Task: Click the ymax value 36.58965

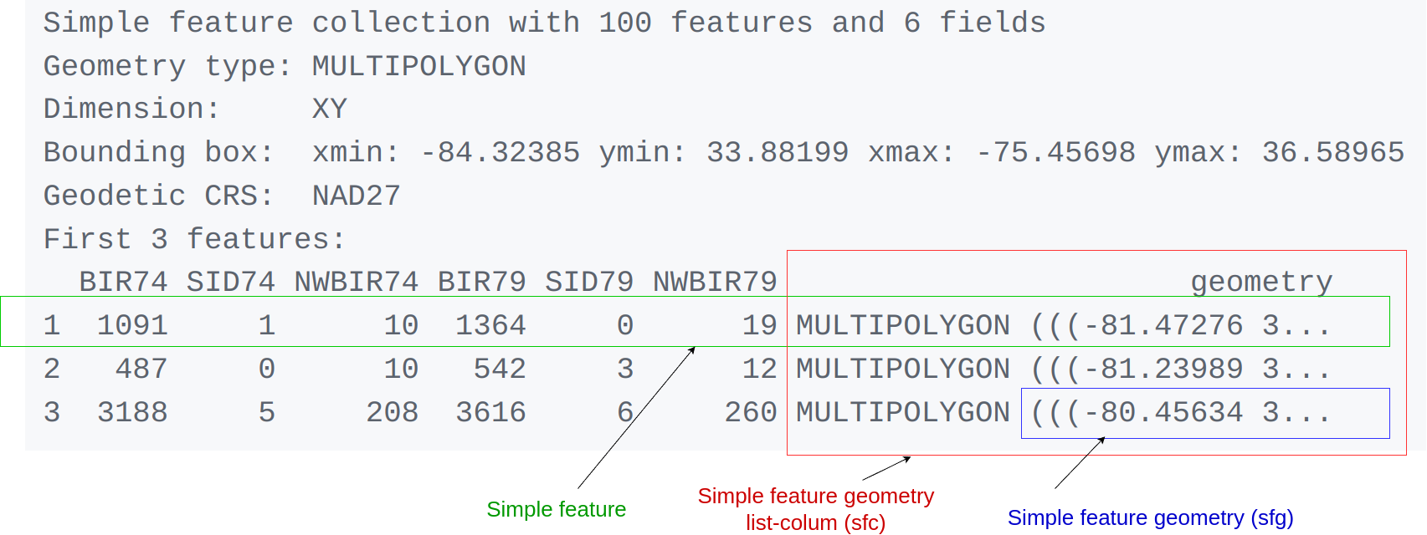Action: (1332, 152)
